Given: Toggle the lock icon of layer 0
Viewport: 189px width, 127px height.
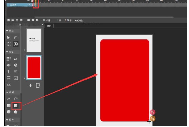Looking at the screenshot, I should [x=32, y=5].
